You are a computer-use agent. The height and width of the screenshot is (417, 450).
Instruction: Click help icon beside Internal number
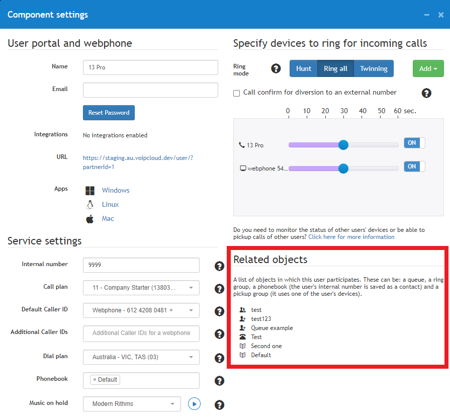[x=219, y=266]
